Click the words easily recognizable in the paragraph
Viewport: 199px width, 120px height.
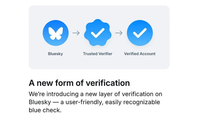[x=133, y=102]
